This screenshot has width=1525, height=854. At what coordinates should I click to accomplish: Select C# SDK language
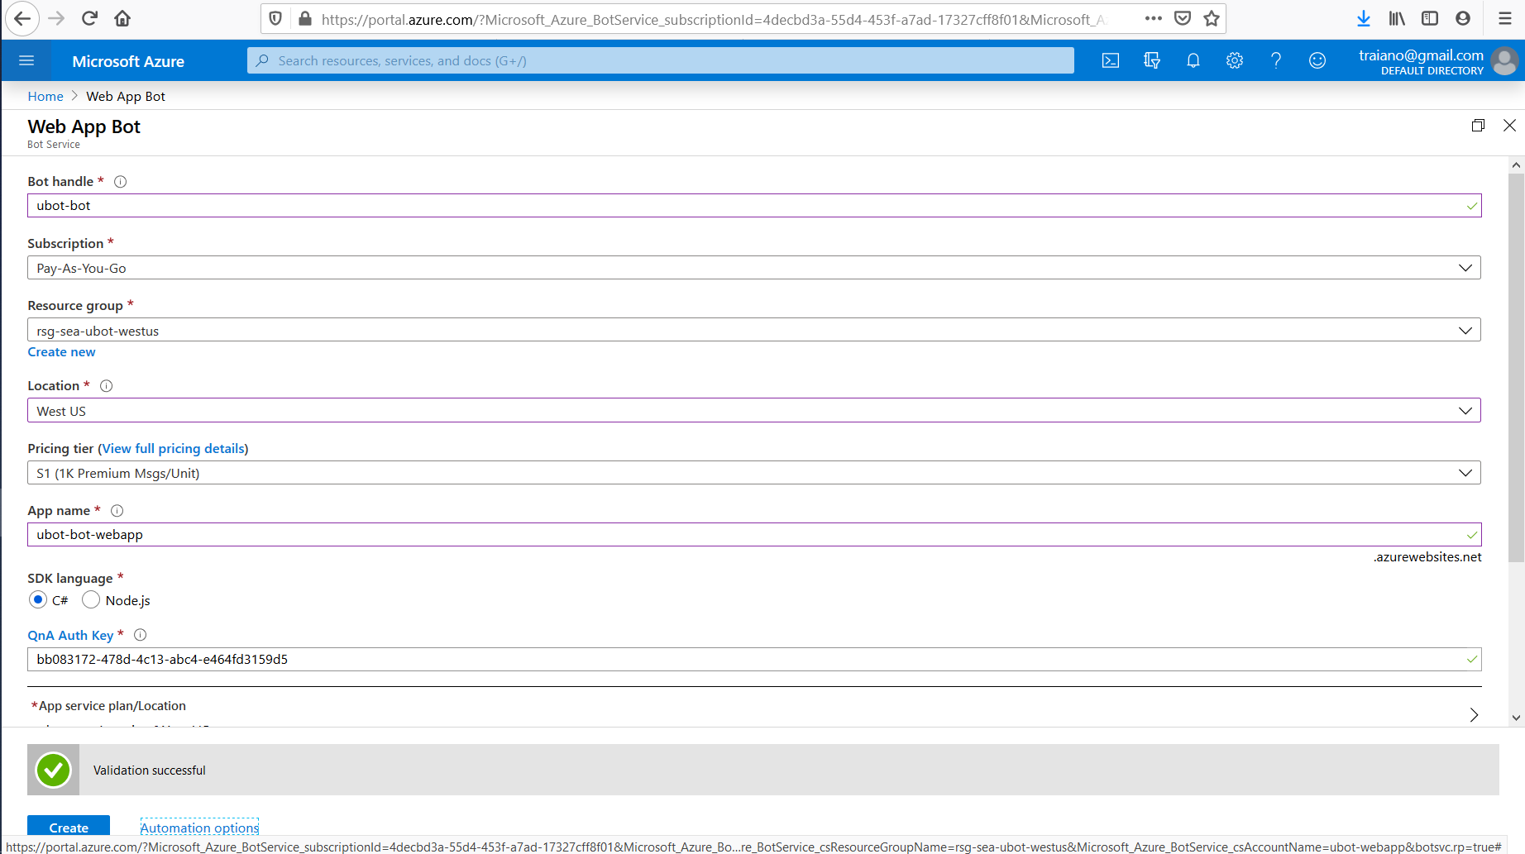[x=38, y=599]
